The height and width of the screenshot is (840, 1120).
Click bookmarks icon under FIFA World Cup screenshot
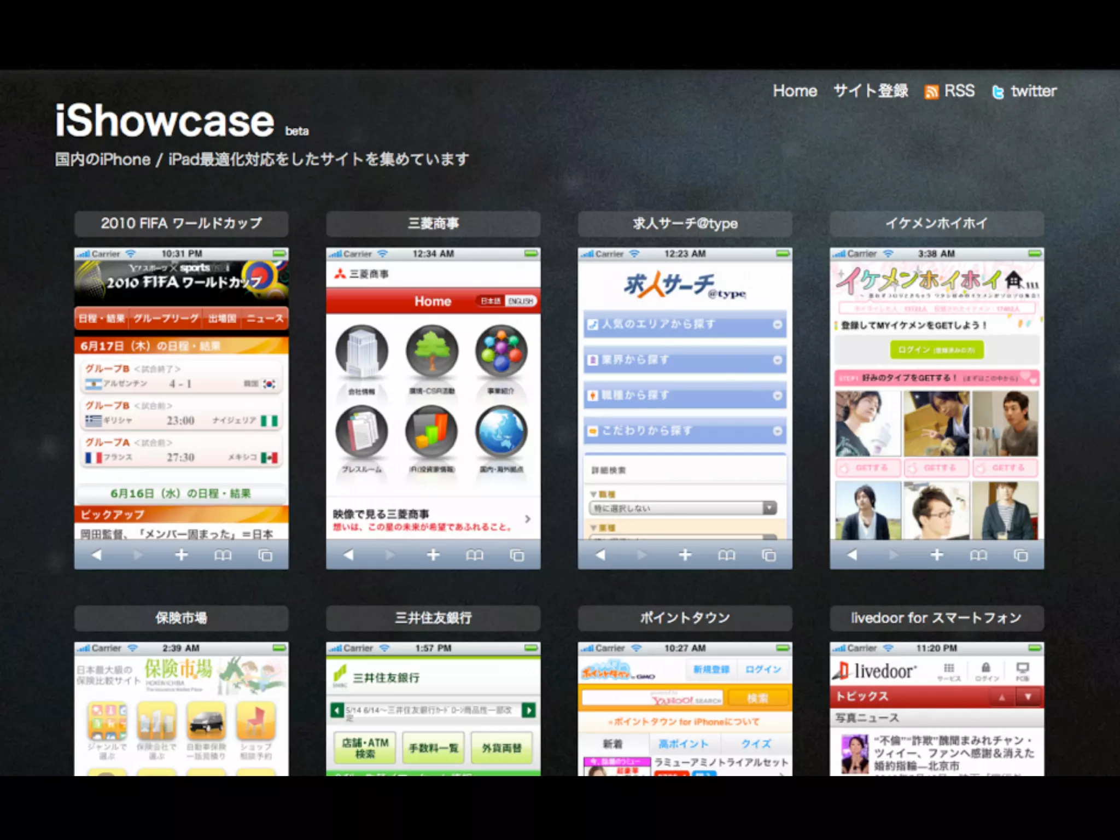pos(223,555)
